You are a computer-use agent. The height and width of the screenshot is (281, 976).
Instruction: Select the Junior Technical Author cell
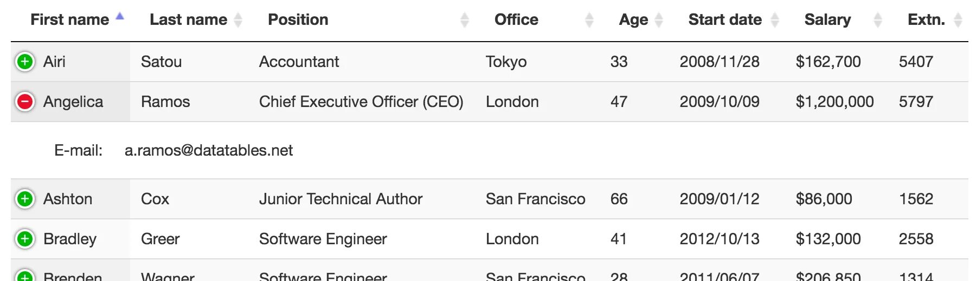click(341, 199)
